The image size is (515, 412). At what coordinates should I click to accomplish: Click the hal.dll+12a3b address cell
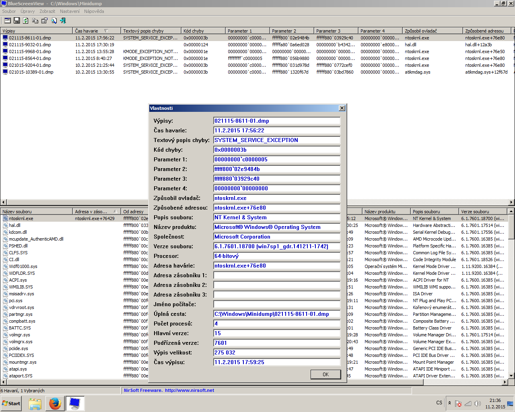(478, 45)
